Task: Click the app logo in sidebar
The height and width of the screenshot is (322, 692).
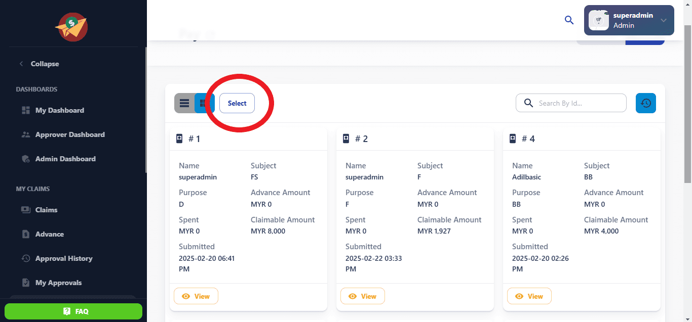Action: 71,27
